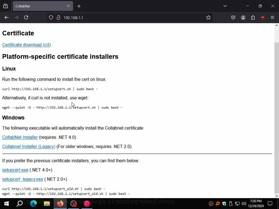The width and height of the screenshot is (279, 209).
Task: Download setupcert.exe
Action: tap(15, 170)
